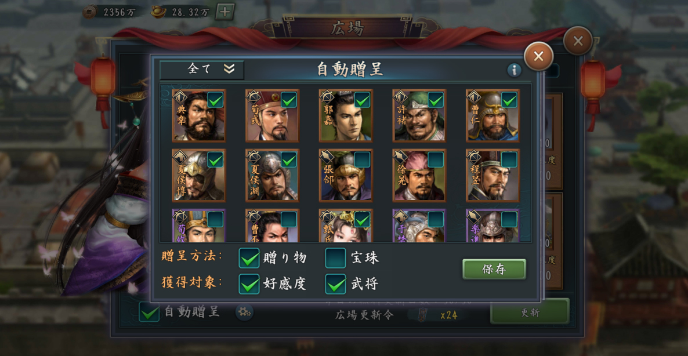The width and height of the screenshot is (688, 356).
Task: Click the coin currency icon showing 2356万
Action: click(90, 12)
